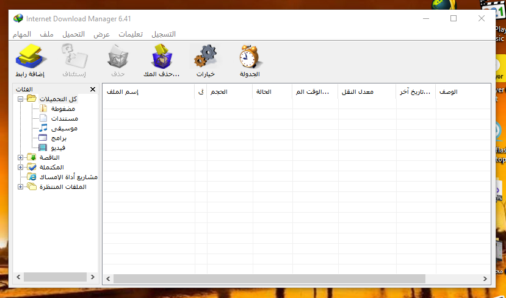Sort by الحالة column header

[272, 92]
